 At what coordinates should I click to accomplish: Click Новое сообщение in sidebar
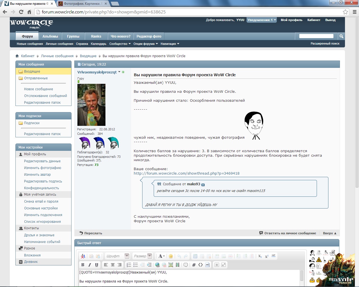[x=38, y=89]
